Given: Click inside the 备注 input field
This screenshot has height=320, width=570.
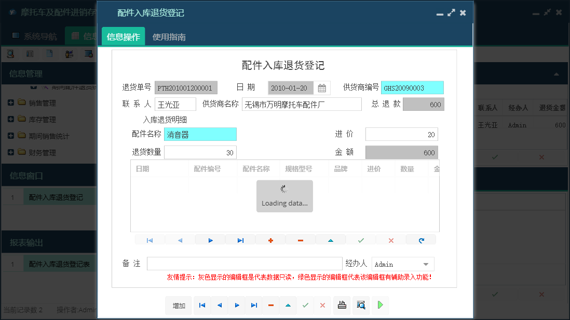Looking at the screenshot, I should tap(244, 264).
